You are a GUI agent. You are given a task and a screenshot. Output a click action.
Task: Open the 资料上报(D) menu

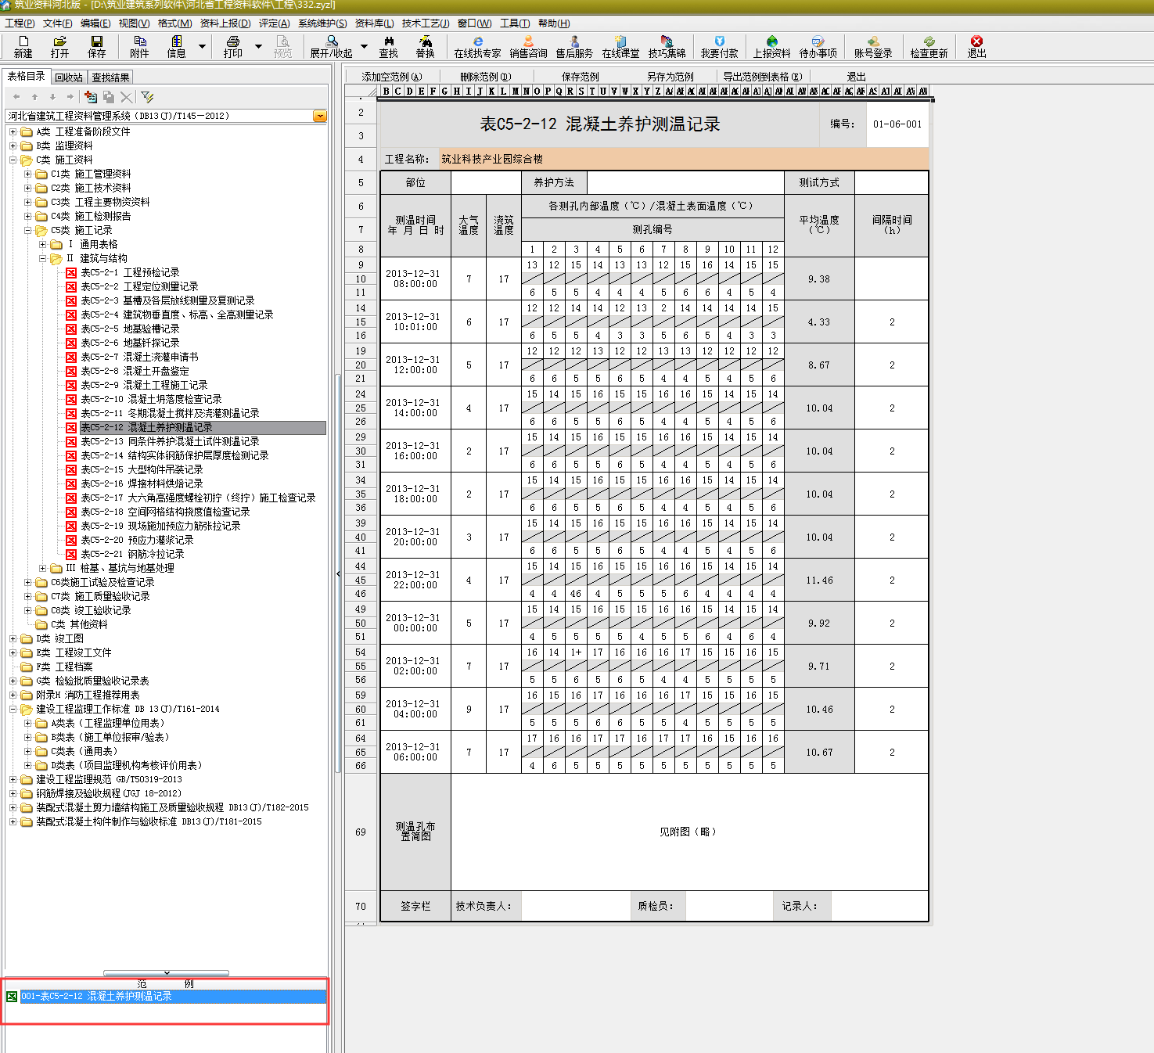tap(225, 23)
